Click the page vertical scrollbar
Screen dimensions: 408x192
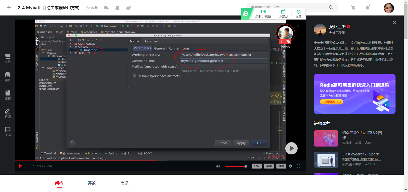click(x=406, y=22)
